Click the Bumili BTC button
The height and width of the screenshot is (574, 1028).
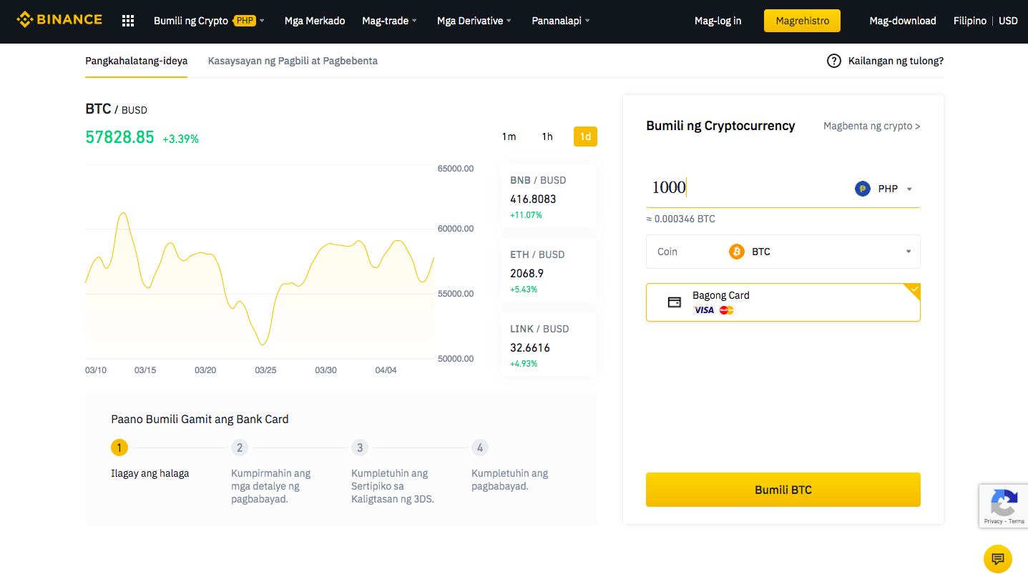coord(783,490)
